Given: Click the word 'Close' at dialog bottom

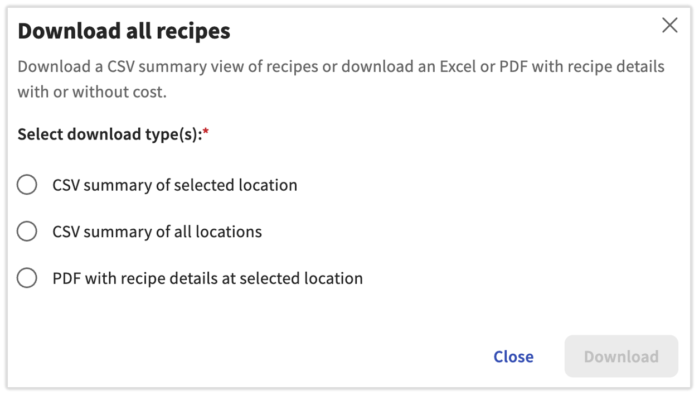Looking at the screenshot, I should tap(513, 357).
